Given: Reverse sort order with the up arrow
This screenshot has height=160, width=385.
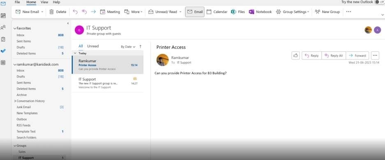Looking at the screenshot, I should point(140,46).
